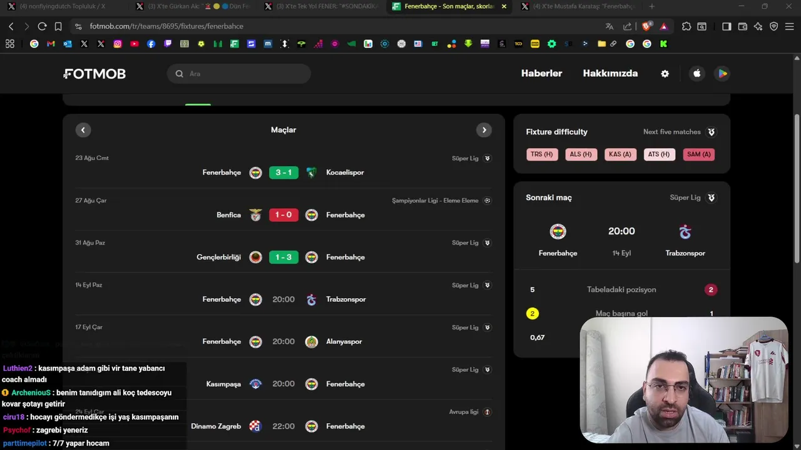Open the bookmarks folder icon
The width and height of the screenshot is (801, 450).
coord(601,44)
